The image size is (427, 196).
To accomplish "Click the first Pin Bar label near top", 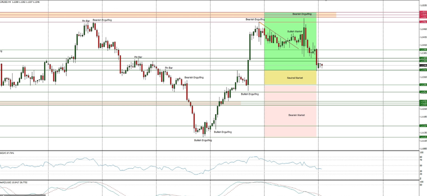I will 86,21.
